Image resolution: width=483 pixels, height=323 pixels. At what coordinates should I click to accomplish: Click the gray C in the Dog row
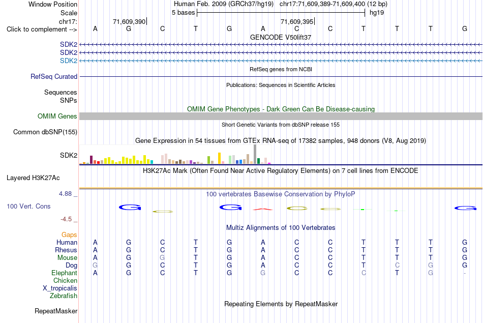(x=397, y=266)
